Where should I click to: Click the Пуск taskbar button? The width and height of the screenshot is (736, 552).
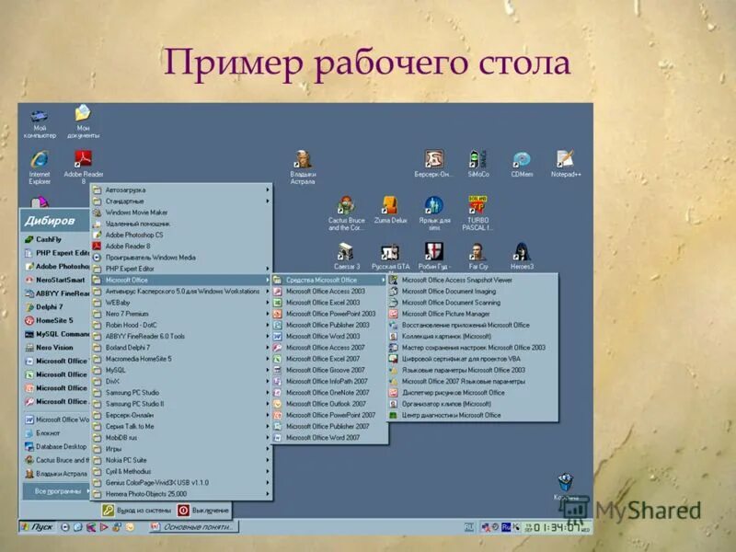click(x=35, y=527)
